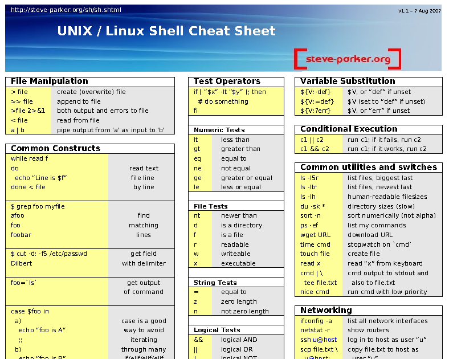Click the 'nice cmd' command

point(315,292)
